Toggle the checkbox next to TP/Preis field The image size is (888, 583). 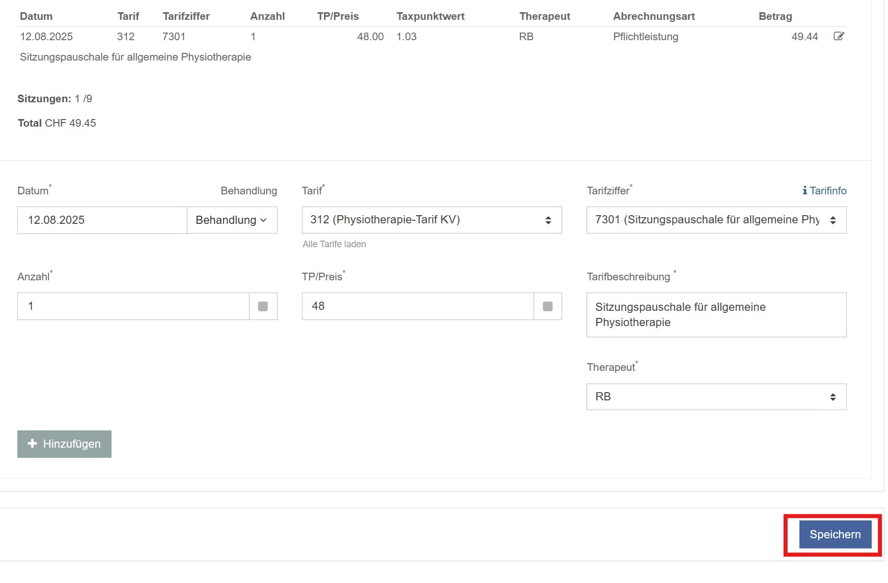click(x=547, y=306)
